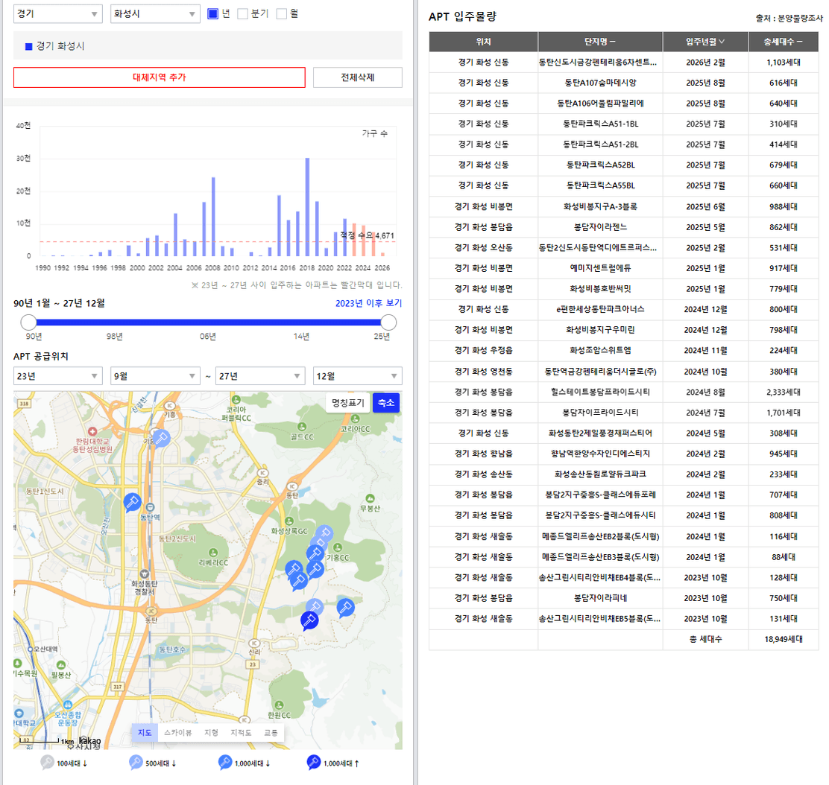The image size is (829, 785).
Task: Click the blue 경기 화성시 legend swatch
Action: (x=28, y=46)
